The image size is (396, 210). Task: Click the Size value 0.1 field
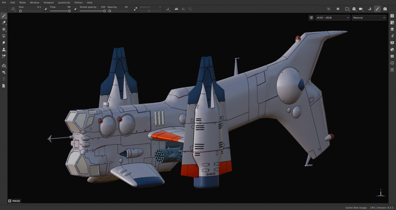(39, 7)
